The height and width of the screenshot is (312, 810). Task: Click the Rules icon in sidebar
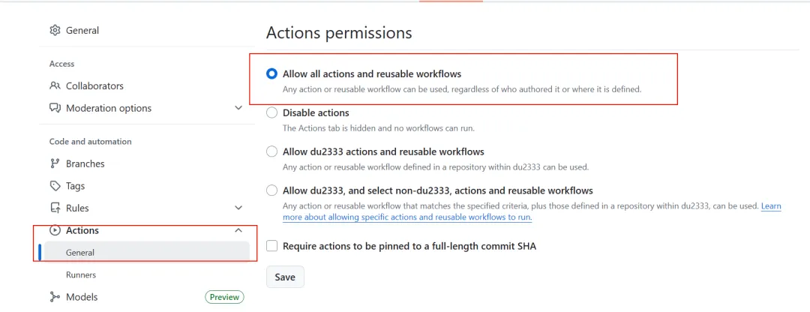click(x=55, y=208)
